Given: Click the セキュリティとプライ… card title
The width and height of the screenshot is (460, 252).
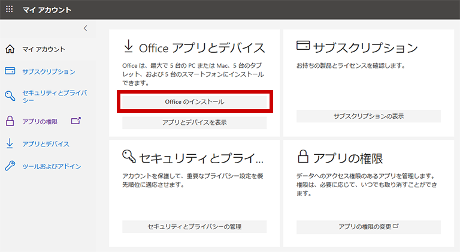Looking at the screenshot, I should 201,158.
